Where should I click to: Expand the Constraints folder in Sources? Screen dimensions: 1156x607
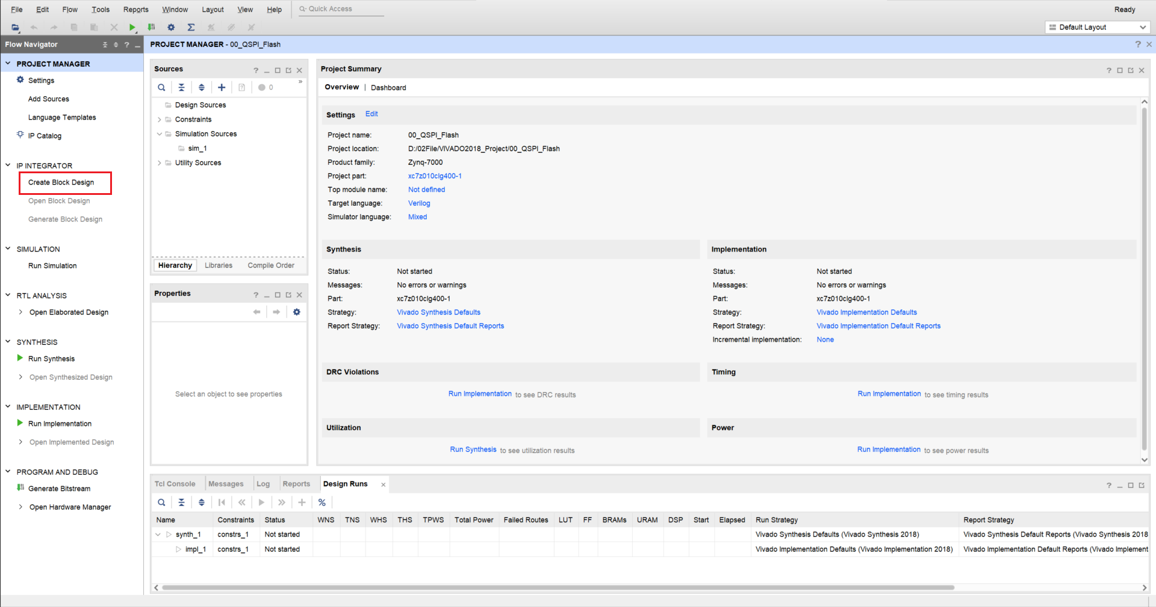(x=159, y=120)
